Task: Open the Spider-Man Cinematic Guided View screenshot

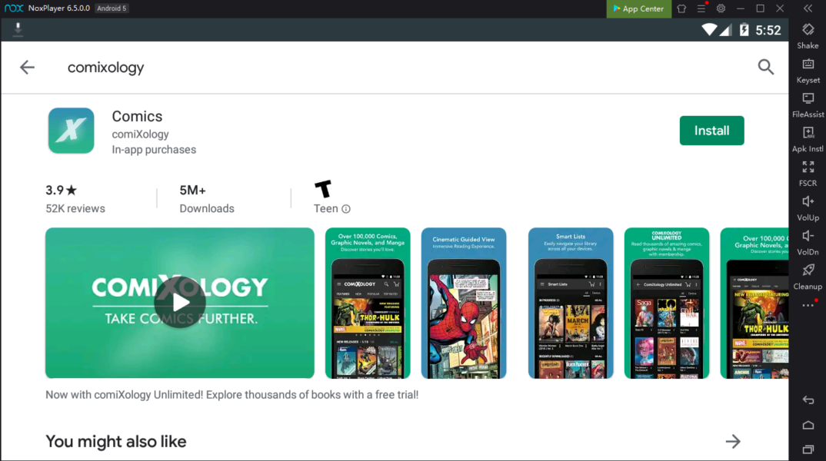Action: [x=464, y=303]
